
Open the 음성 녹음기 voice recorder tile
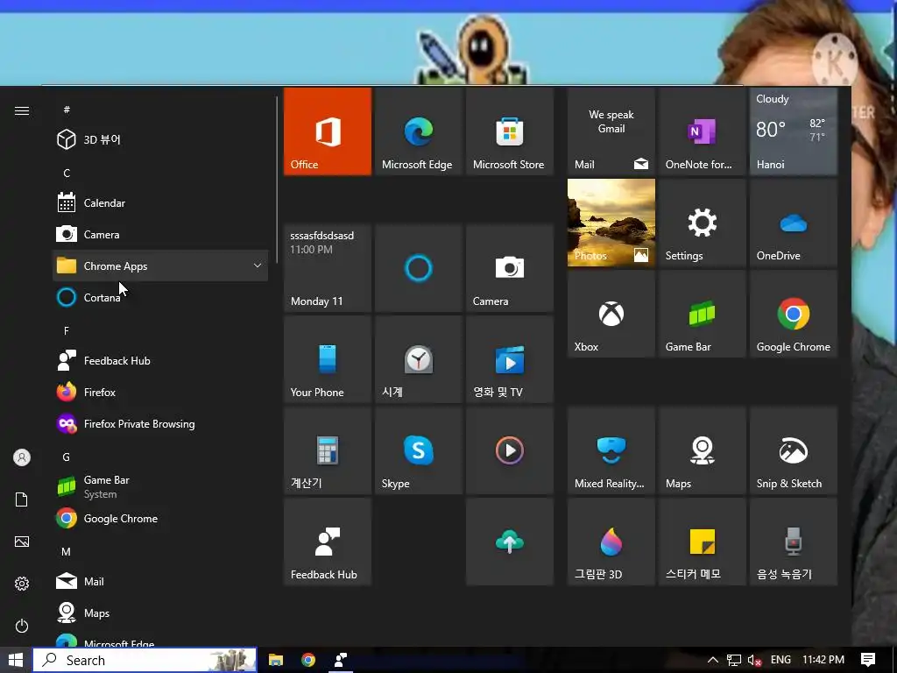pyautogui.click(x=794, y=542)
